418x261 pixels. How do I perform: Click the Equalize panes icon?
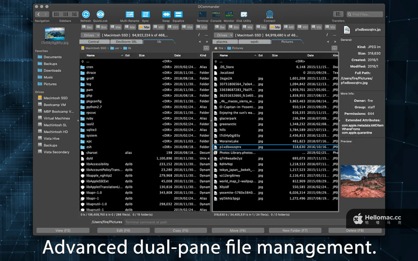coord(178,14)
